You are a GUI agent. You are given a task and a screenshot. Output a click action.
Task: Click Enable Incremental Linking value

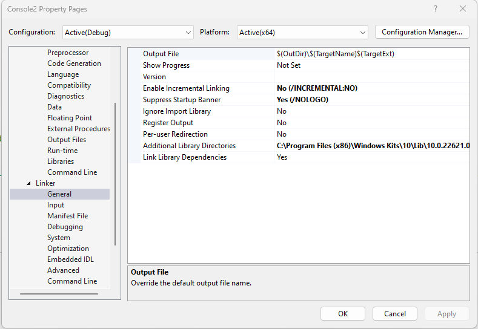point(317,88)
